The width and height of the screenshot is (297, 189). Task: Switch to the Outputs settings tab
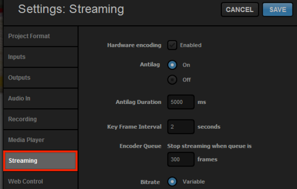point(41,78)
